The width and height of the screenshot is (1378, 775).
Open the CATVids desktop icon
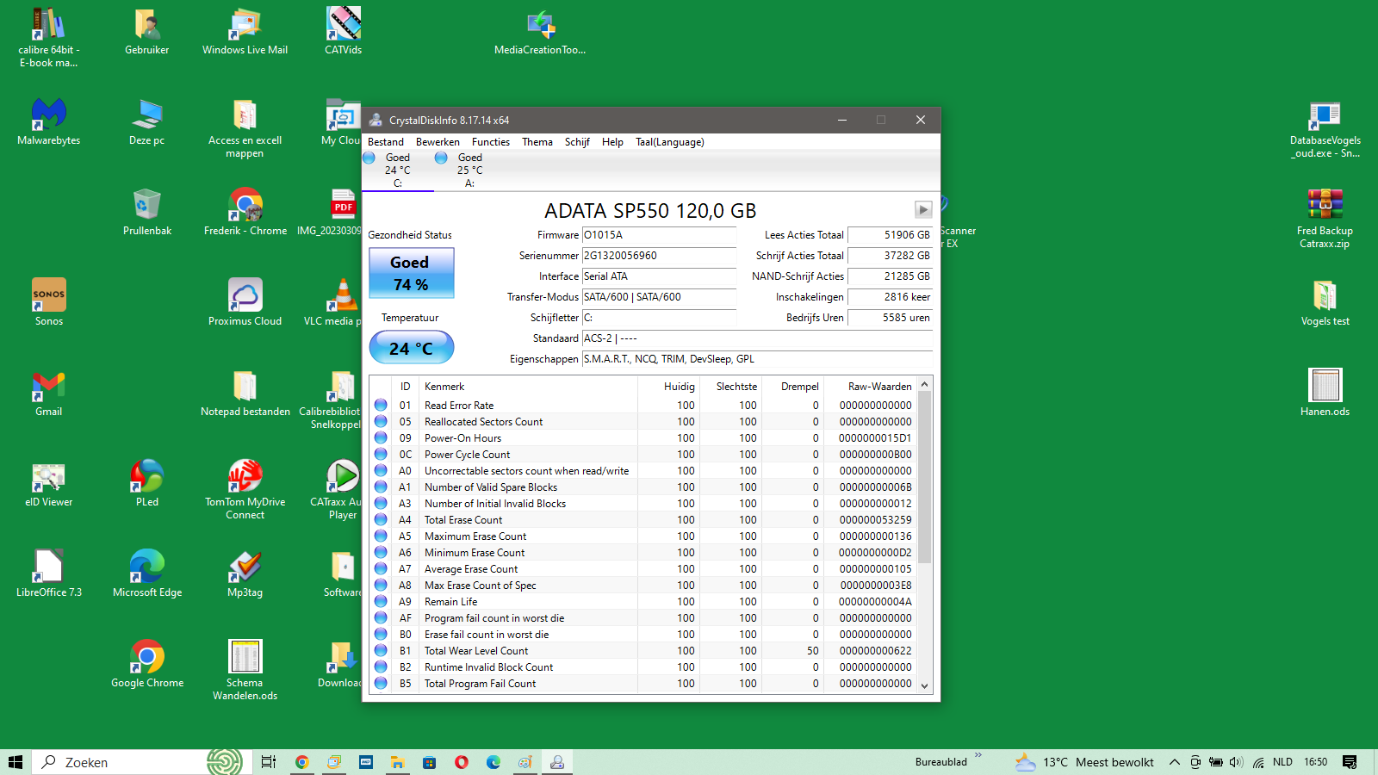click(x=343, y=32)
